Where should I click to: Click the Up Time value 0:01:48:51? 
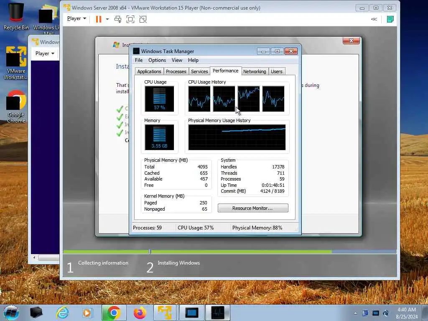[273, 185]
